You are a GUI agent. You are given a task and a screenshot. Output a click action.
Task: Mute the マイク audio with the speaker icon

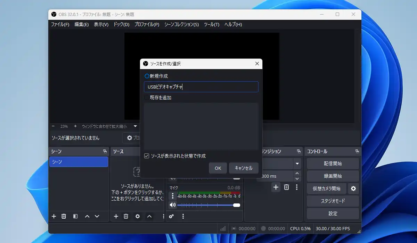pos(173,205)
